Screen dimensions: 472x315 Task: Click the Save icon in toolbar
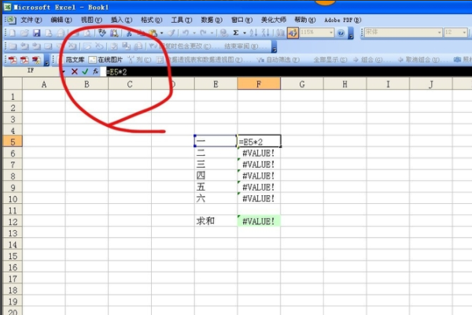click(x=36, y=33)
